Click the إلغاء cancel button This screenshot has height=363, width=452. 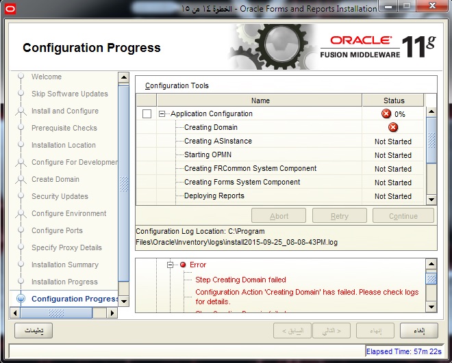click(x=419, y=331)
